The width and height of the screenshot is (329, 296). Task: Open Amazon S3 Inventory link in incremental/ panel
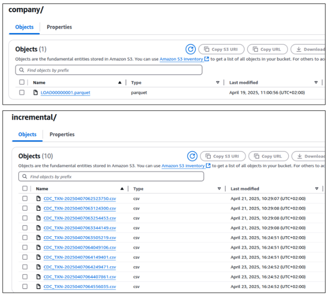(186, 166)
